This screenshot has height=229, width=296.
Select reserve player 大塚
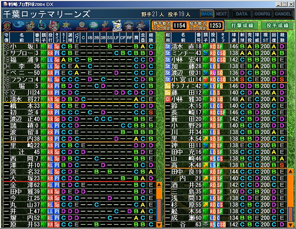click(x=80, y=178)
